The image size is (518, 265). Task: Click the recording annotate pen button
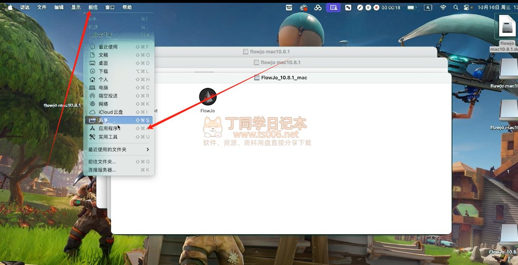[360, 7]
